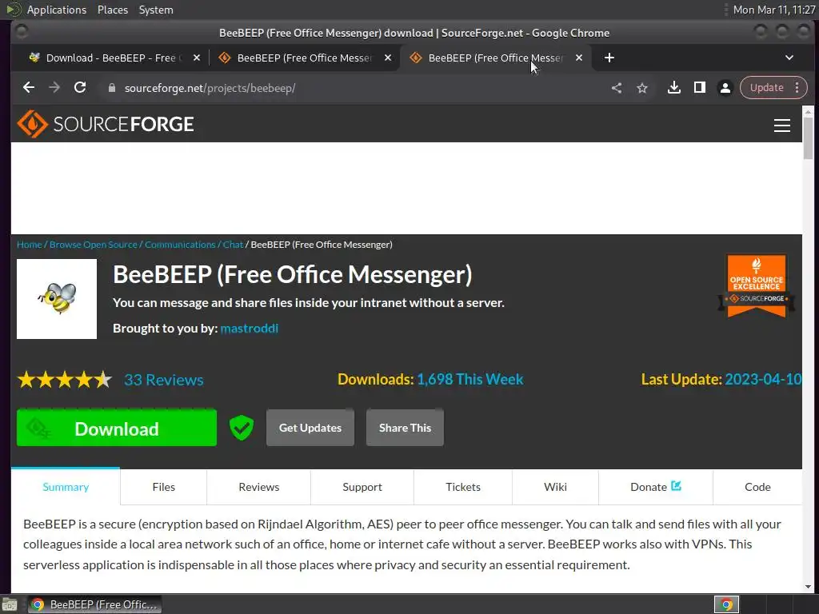
Task: Open the SourceForge hamburger menu
Action: pos(782,126)
